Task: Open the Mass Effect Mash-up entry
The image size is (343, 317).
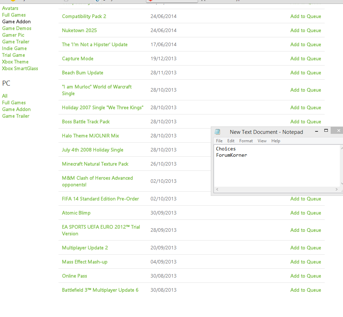Action: (85, 262)
